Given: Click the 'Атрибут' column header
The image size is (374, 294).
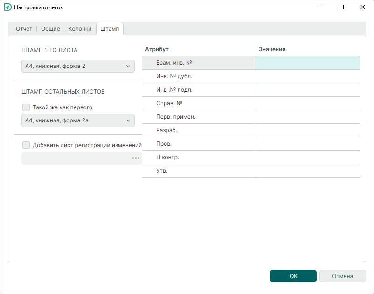Looking at the screenshot, I should (x=199, y=49).
